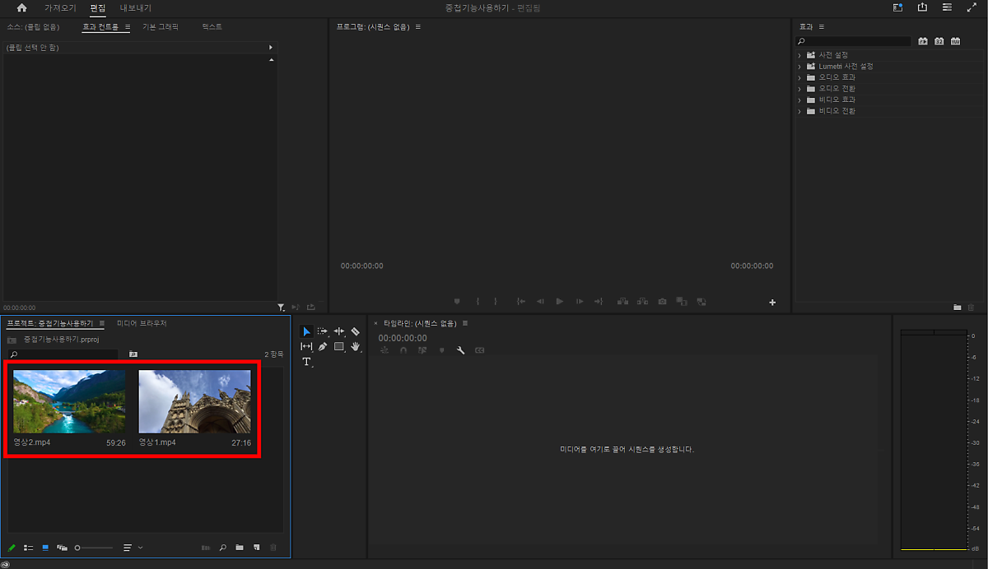This screenshot has height=569, width=988.
Task: Click Export Frame camera icon in Program monitor
Action: (x=662, y=302)
